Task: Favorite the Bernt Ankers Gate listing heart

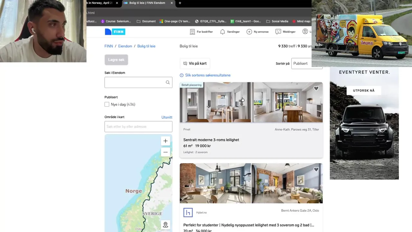Action: (x=316, y=169)
